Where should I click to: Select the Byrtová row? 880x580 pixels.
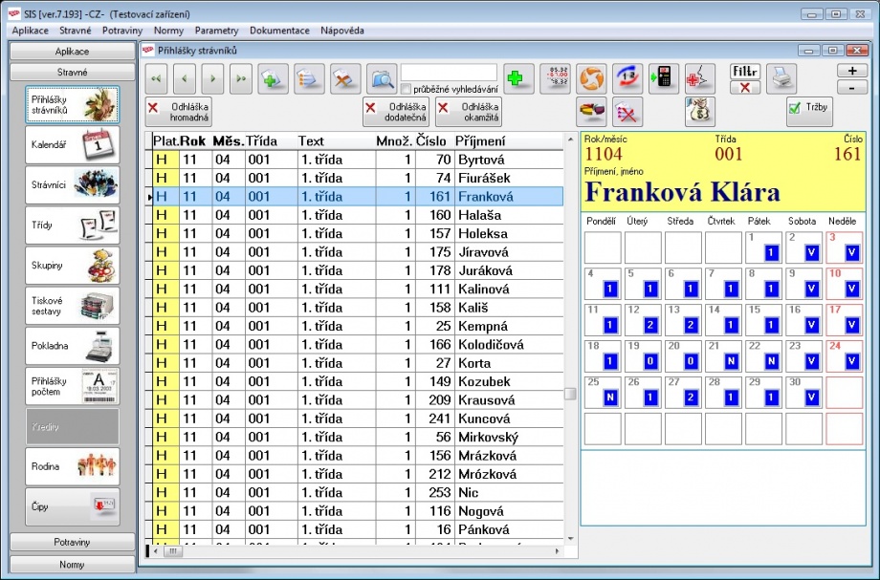[358, 160]
